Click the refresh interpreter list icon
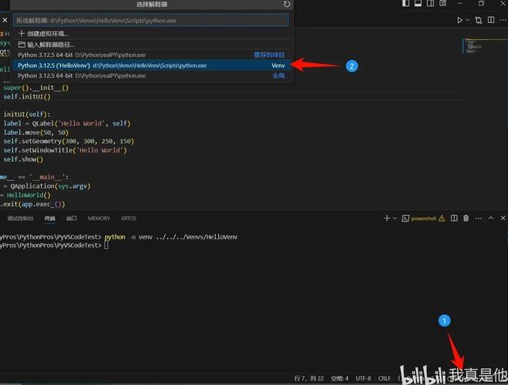This screenshot has height=385, width=508. [x=287, y=4]
